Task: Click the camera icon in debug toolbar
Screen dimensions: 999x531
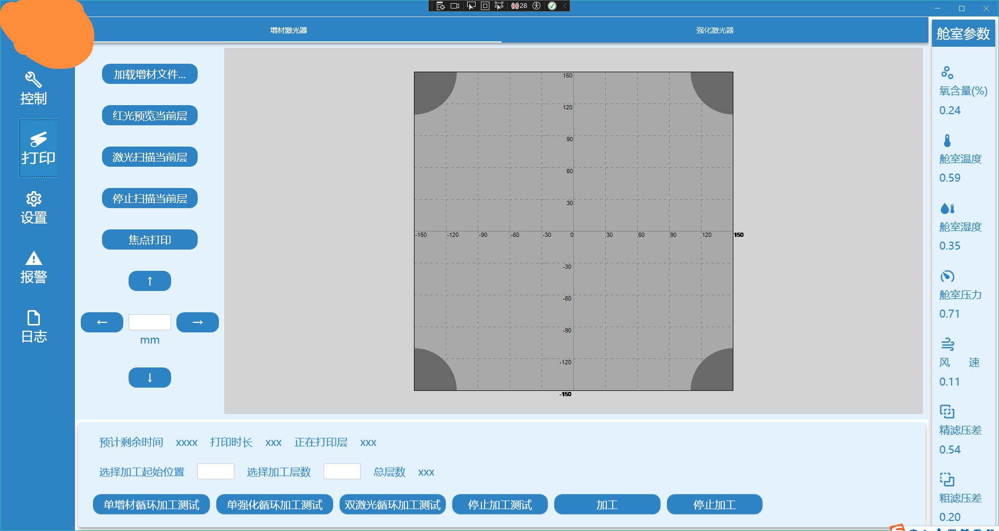Action: (x=455, y=6)
